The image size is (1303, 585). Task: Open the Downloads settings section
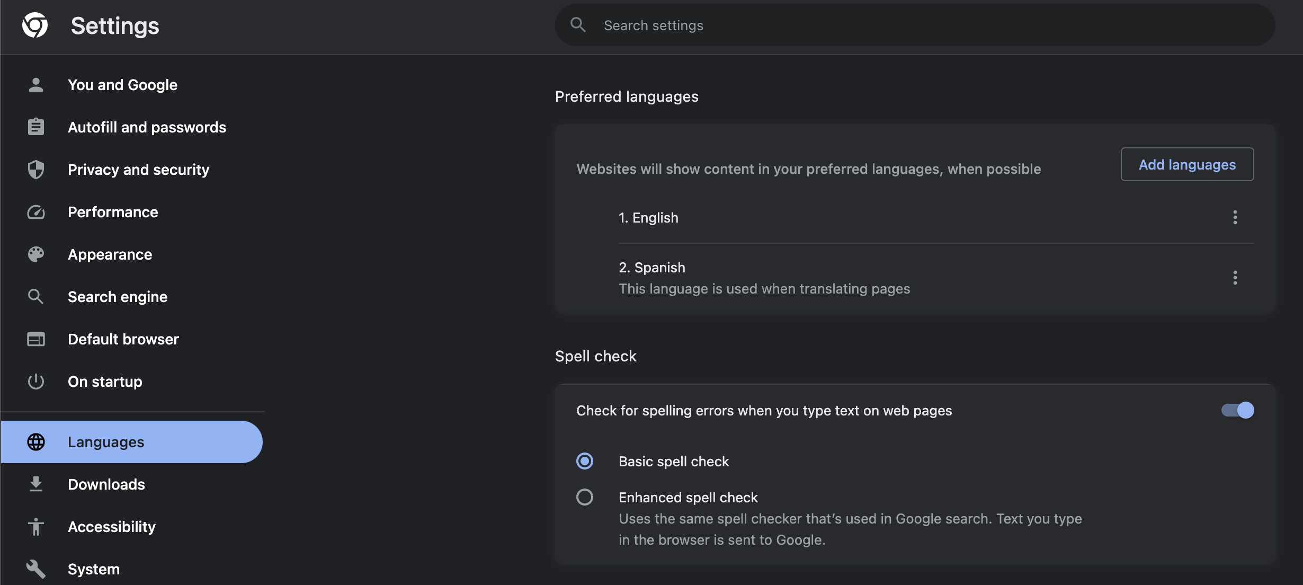point(106,484)
